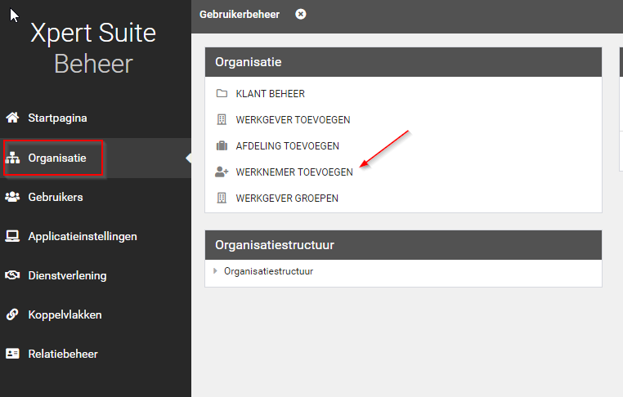Viewport: 623px width, 397px height.
Task: Click the handshake icon for Dienstverlening
Action: (x=12, y=275)
